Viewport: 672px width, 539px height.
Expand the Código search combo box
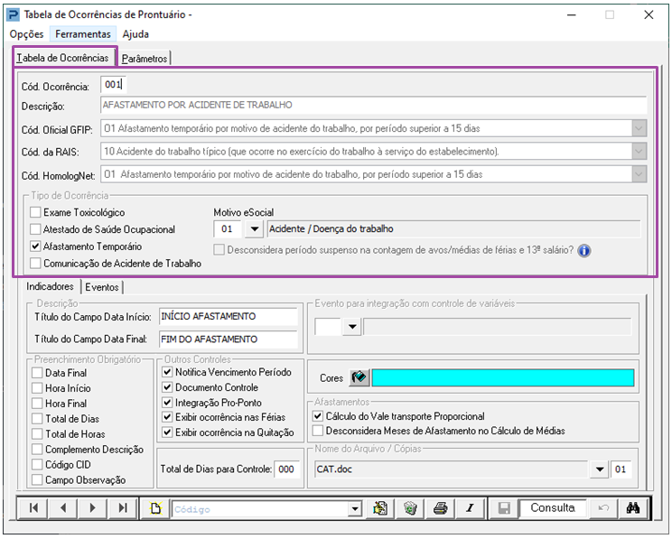355,509
